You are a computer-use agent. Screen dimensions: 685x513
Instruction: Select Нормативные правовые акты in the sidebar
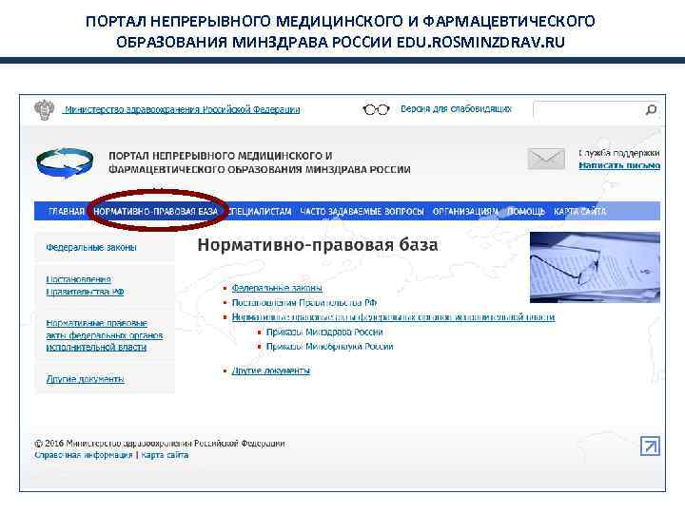[105, 335]
